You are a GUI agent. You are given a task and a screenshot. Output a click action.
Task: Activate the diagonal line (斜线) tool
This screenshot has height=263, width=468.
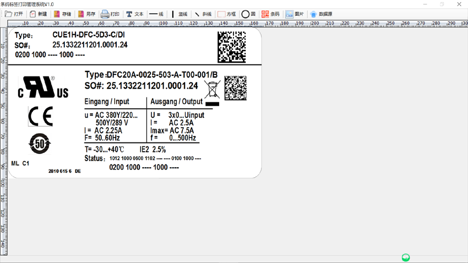[x=203, y=14]
